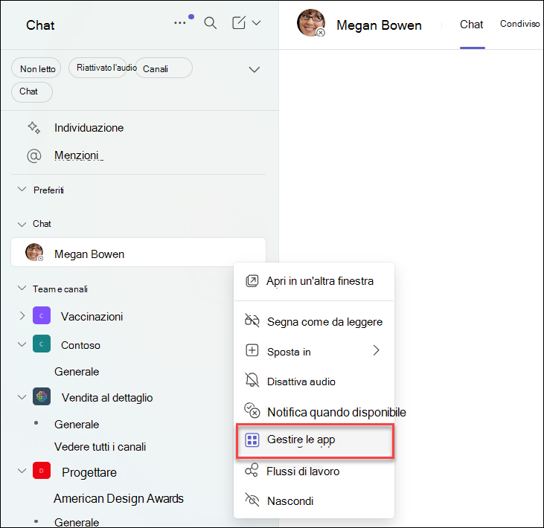
Task: Collapse the Progettare team
Action: [x=22, y=471]
